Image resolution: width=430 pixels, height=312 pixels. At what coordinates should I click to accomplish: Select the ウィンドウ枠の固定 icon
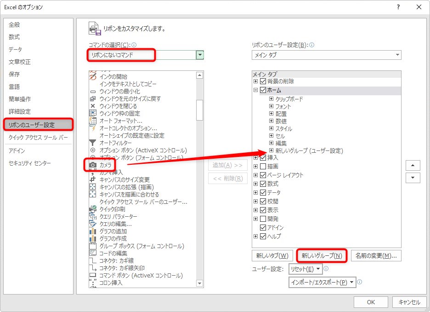pos(93,113)
